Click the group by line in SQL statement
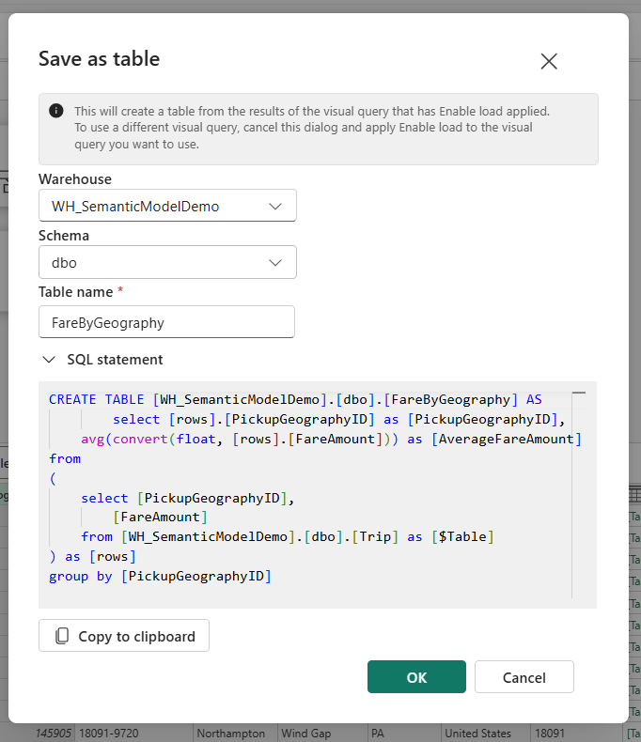The width and height of the screenshot is (641, 742). 160,576
